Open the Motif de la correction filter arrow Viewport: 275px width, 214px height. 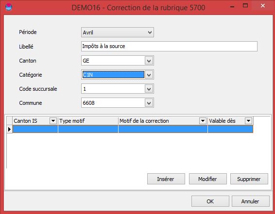pos(203,121)
